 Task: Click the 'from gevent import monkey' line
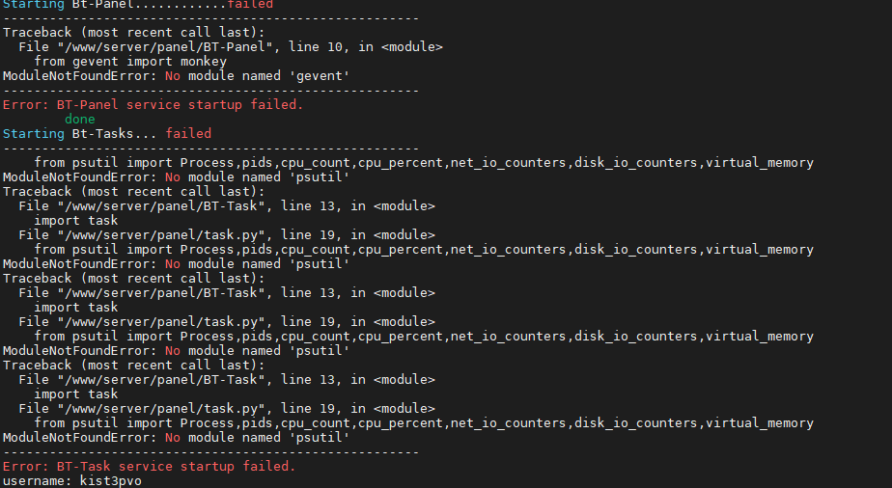pyautogui.click(x=130, y=62)
